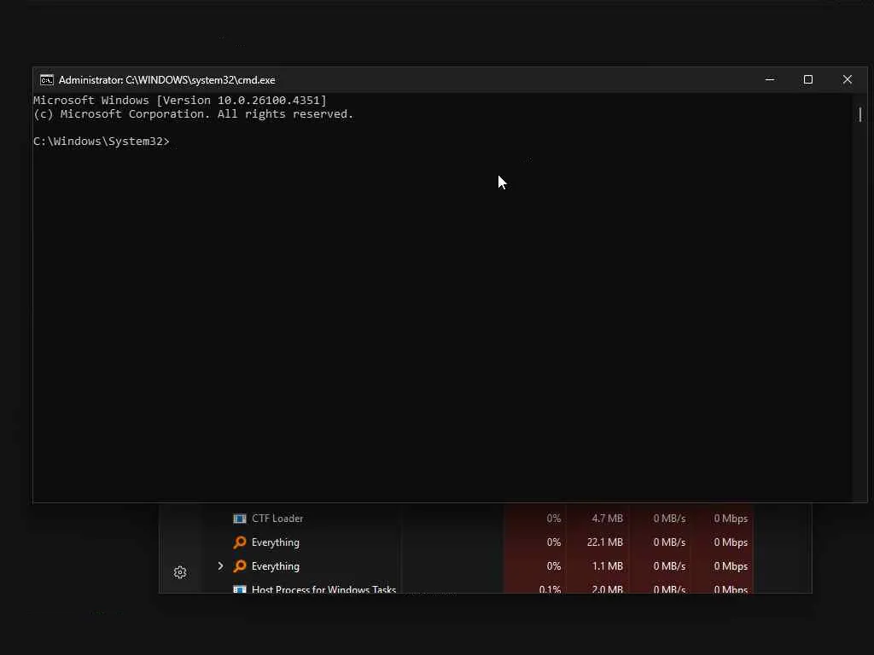Click the 2.0 MB memory value

click(x=607, y=588)
